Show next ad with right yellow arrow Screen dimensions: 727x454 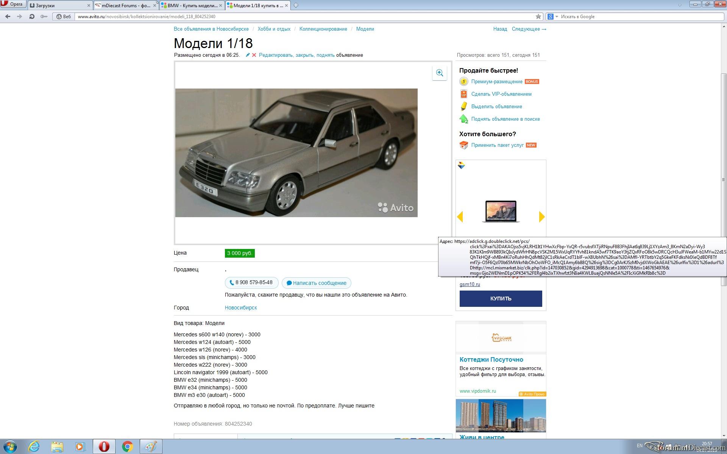click(542, 217)
